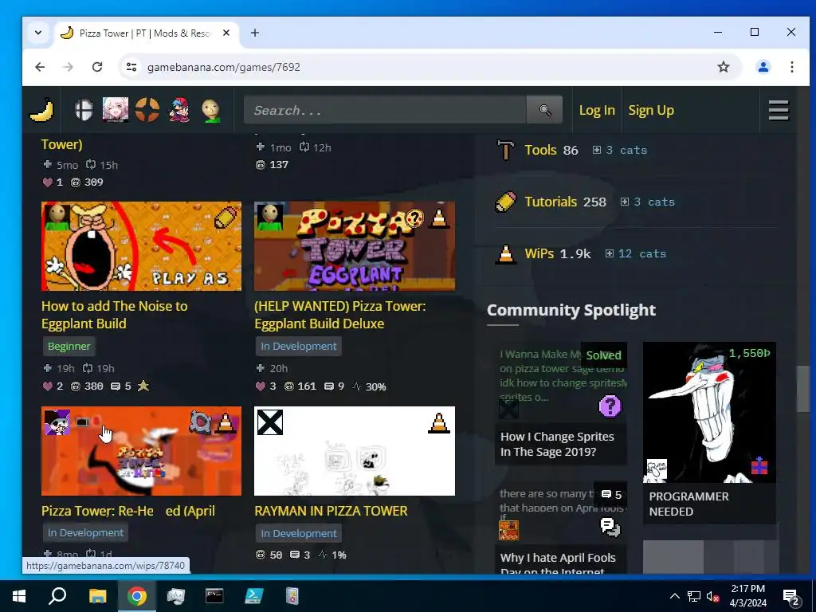Open Windows search on the taskbar
The image size is (816, 612).
tap(57, 596)
